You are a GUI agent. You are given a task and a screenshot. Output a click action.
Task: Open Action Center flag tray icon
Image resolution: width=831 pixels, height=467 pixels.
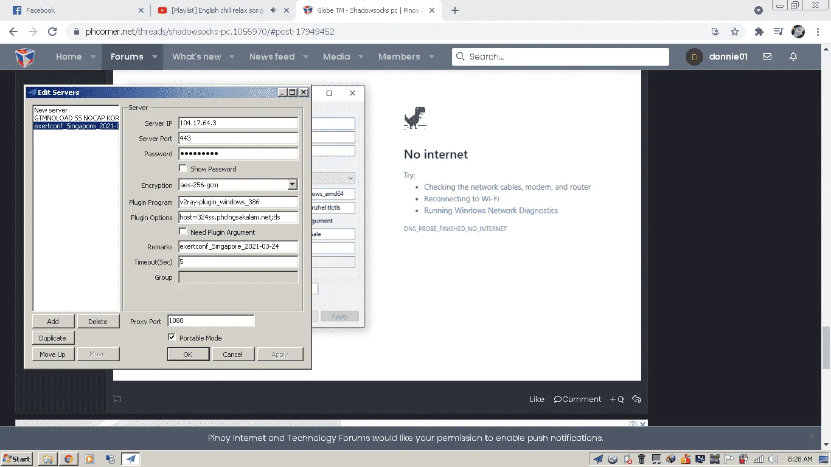click(x=729, y=459)
